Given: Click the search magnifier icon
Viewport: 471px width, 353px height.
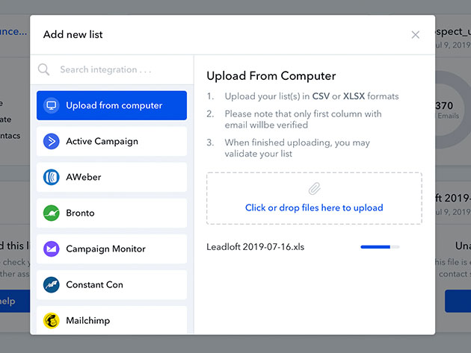Looking at the screenshot, I should [x=44, y=69].
